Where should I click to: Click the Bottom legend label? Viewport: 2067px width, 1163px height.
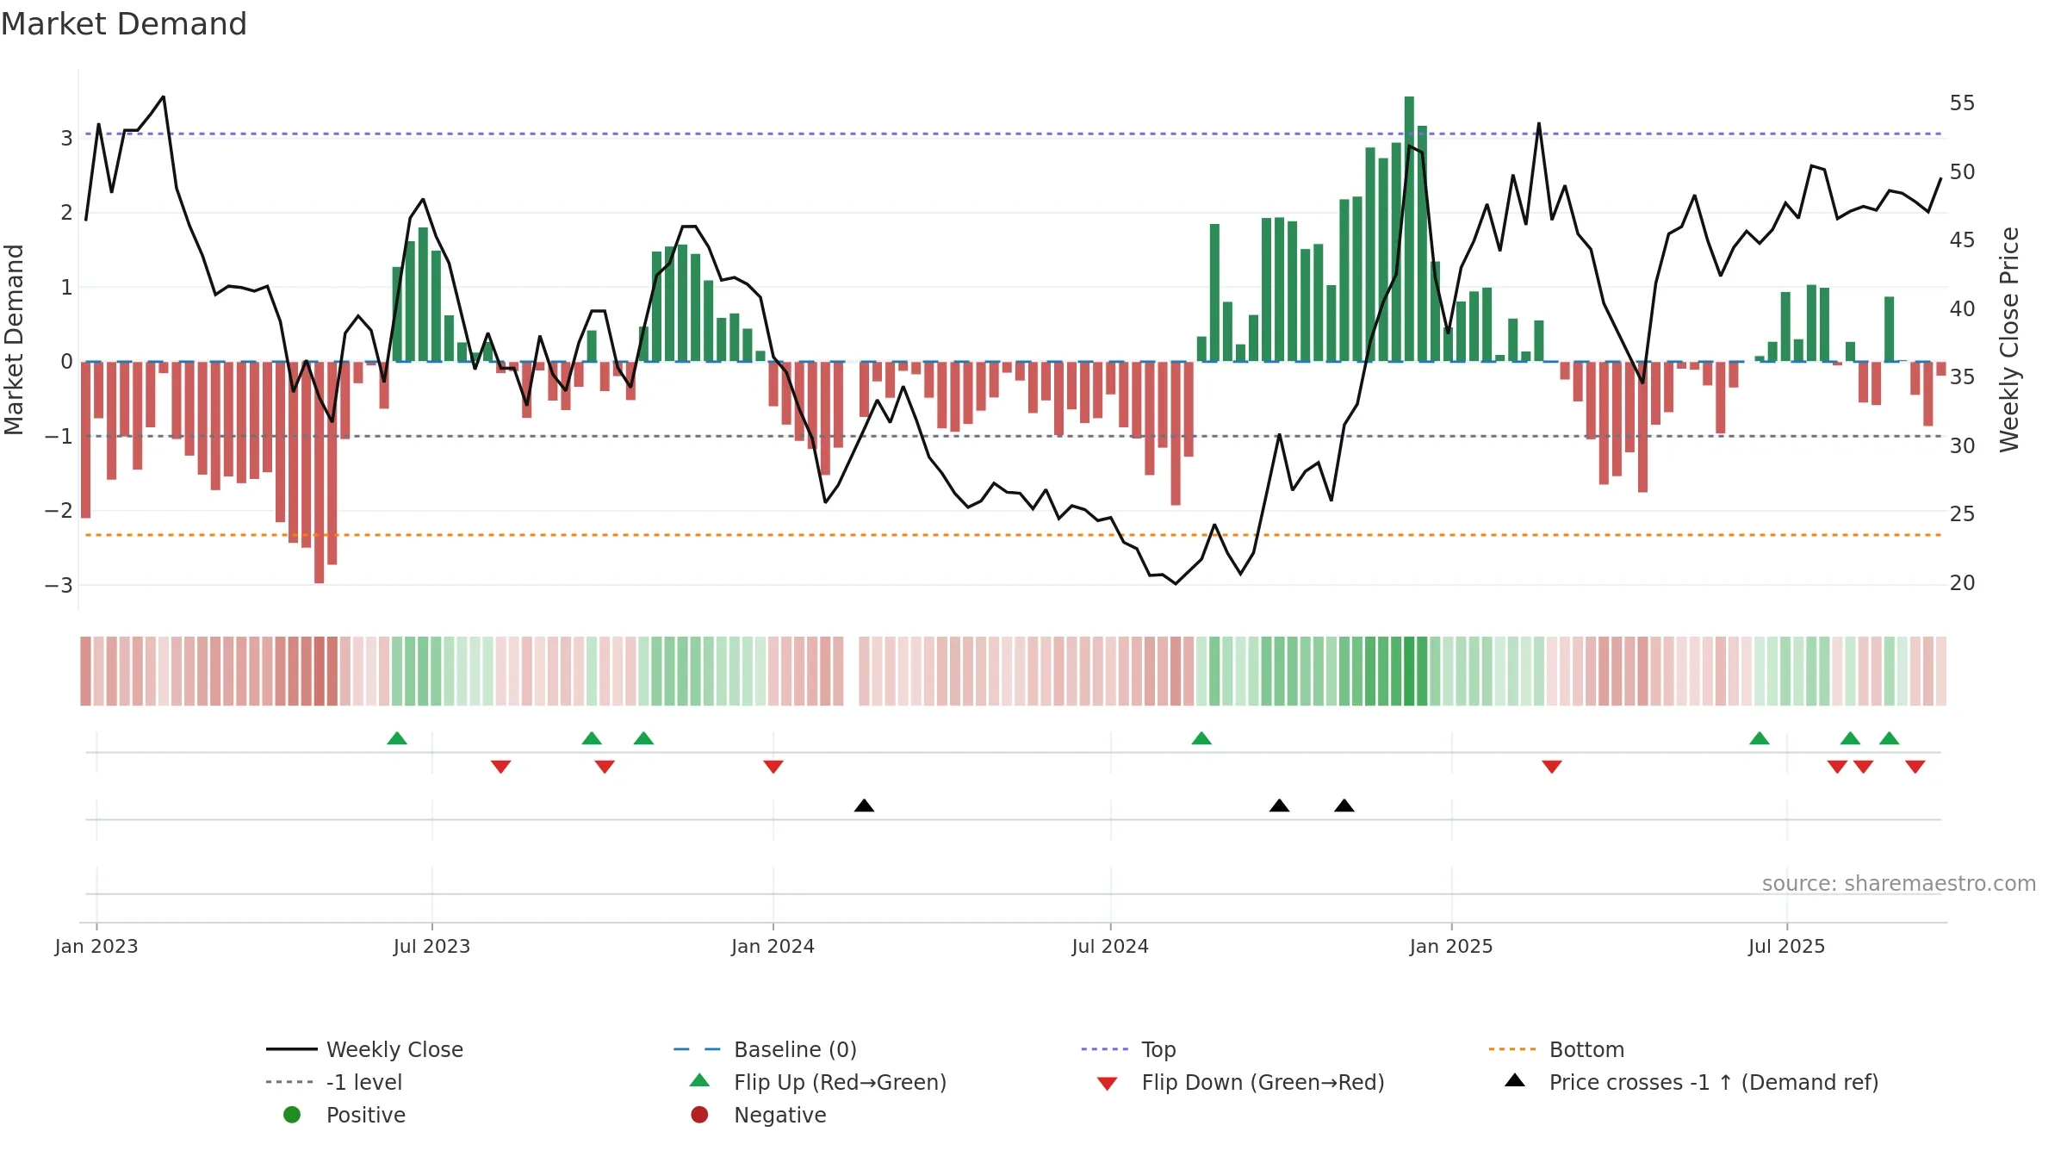pyautogui.click(x=1586, y=1049)
